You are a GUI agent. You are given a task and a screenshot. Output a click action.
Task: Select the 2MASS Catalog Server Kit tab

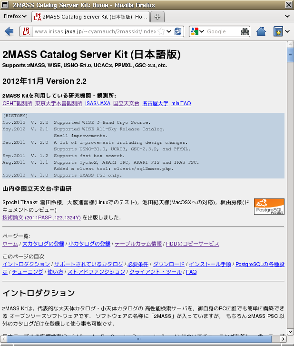click(91, 17)
